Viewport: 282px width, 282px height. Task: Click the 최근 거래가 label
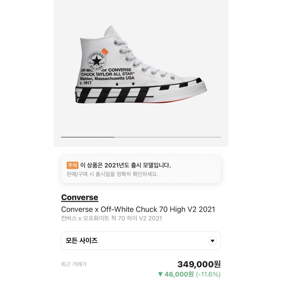pos(74,264)
